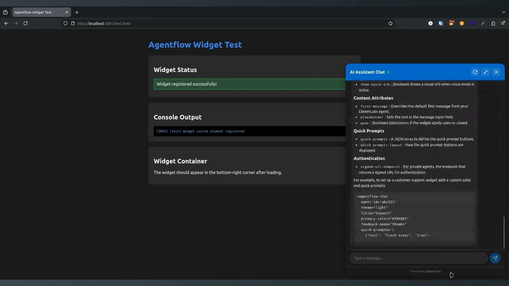Click the tracking protection shield icon
The image size is (509, 286).
66,23
